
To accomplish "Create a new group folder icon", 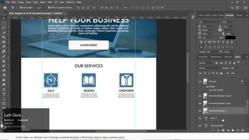I will tap(233, 130).
